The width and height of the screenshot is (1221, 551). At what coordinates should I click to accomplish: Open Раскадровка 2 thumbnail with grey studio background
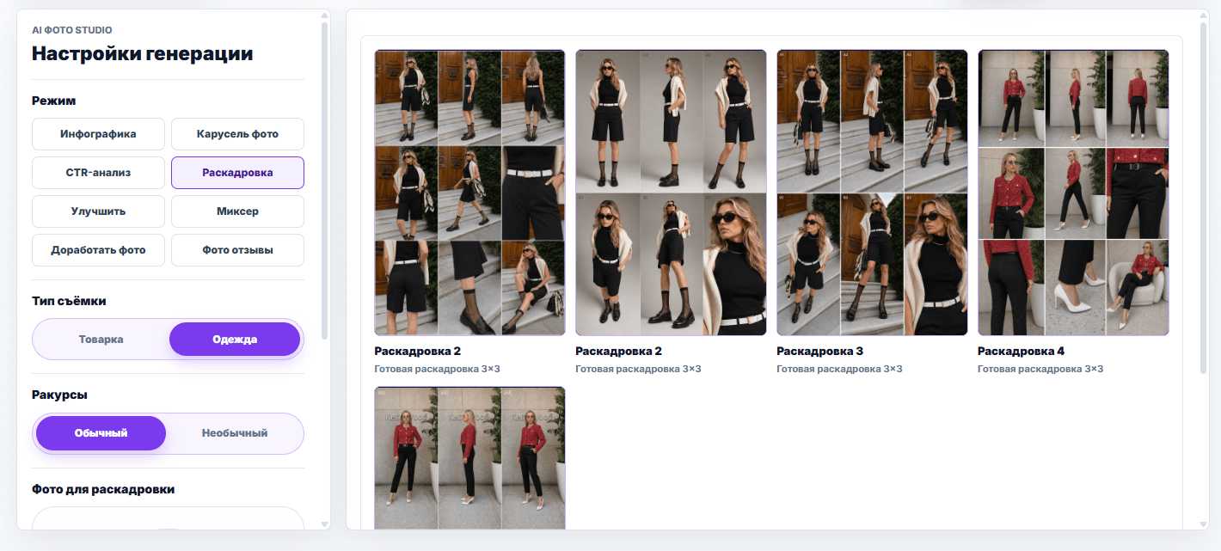pyautogui.click(x=671, y=193)
